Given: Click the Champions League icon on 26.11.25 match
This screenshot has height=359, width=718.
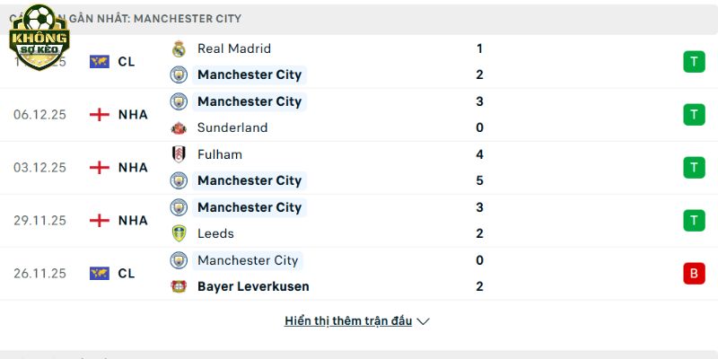Looking at the screenshot, I should click(100, 274).
